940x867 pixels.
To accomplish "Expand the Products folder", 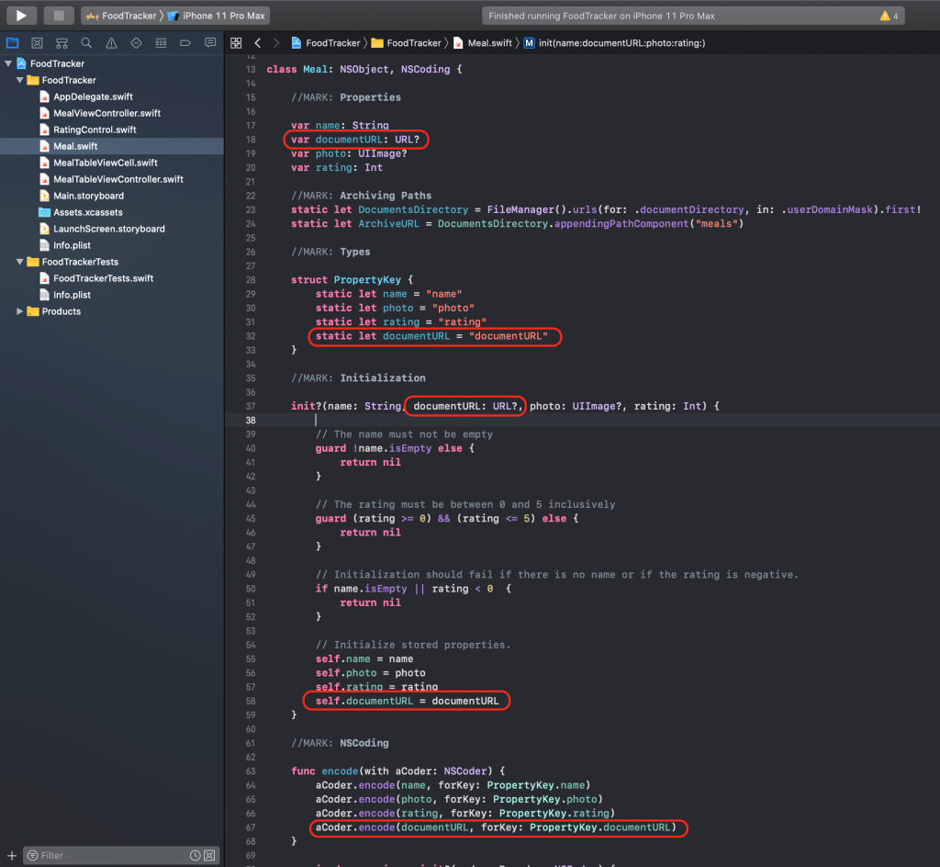I will tap(20, 311).
